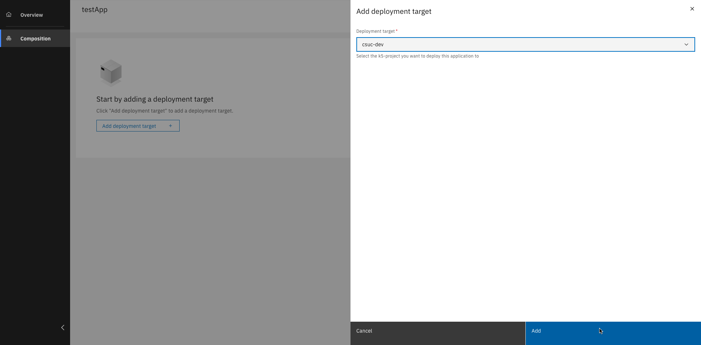Click the collapse chevron at sidebar bottom
The width and height of the screenshot is (701, 345).
tap(62, 327)
